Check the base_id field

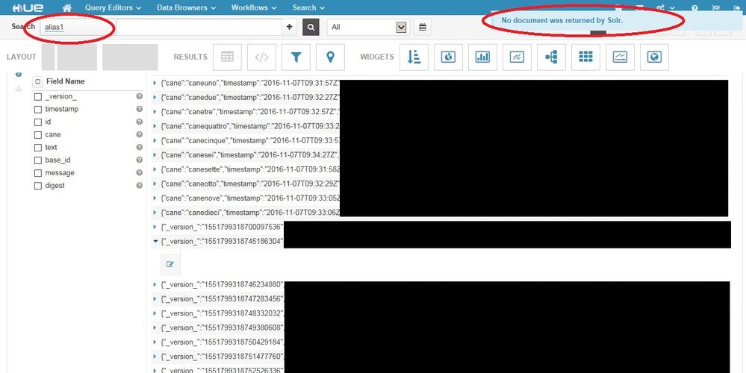38,160
